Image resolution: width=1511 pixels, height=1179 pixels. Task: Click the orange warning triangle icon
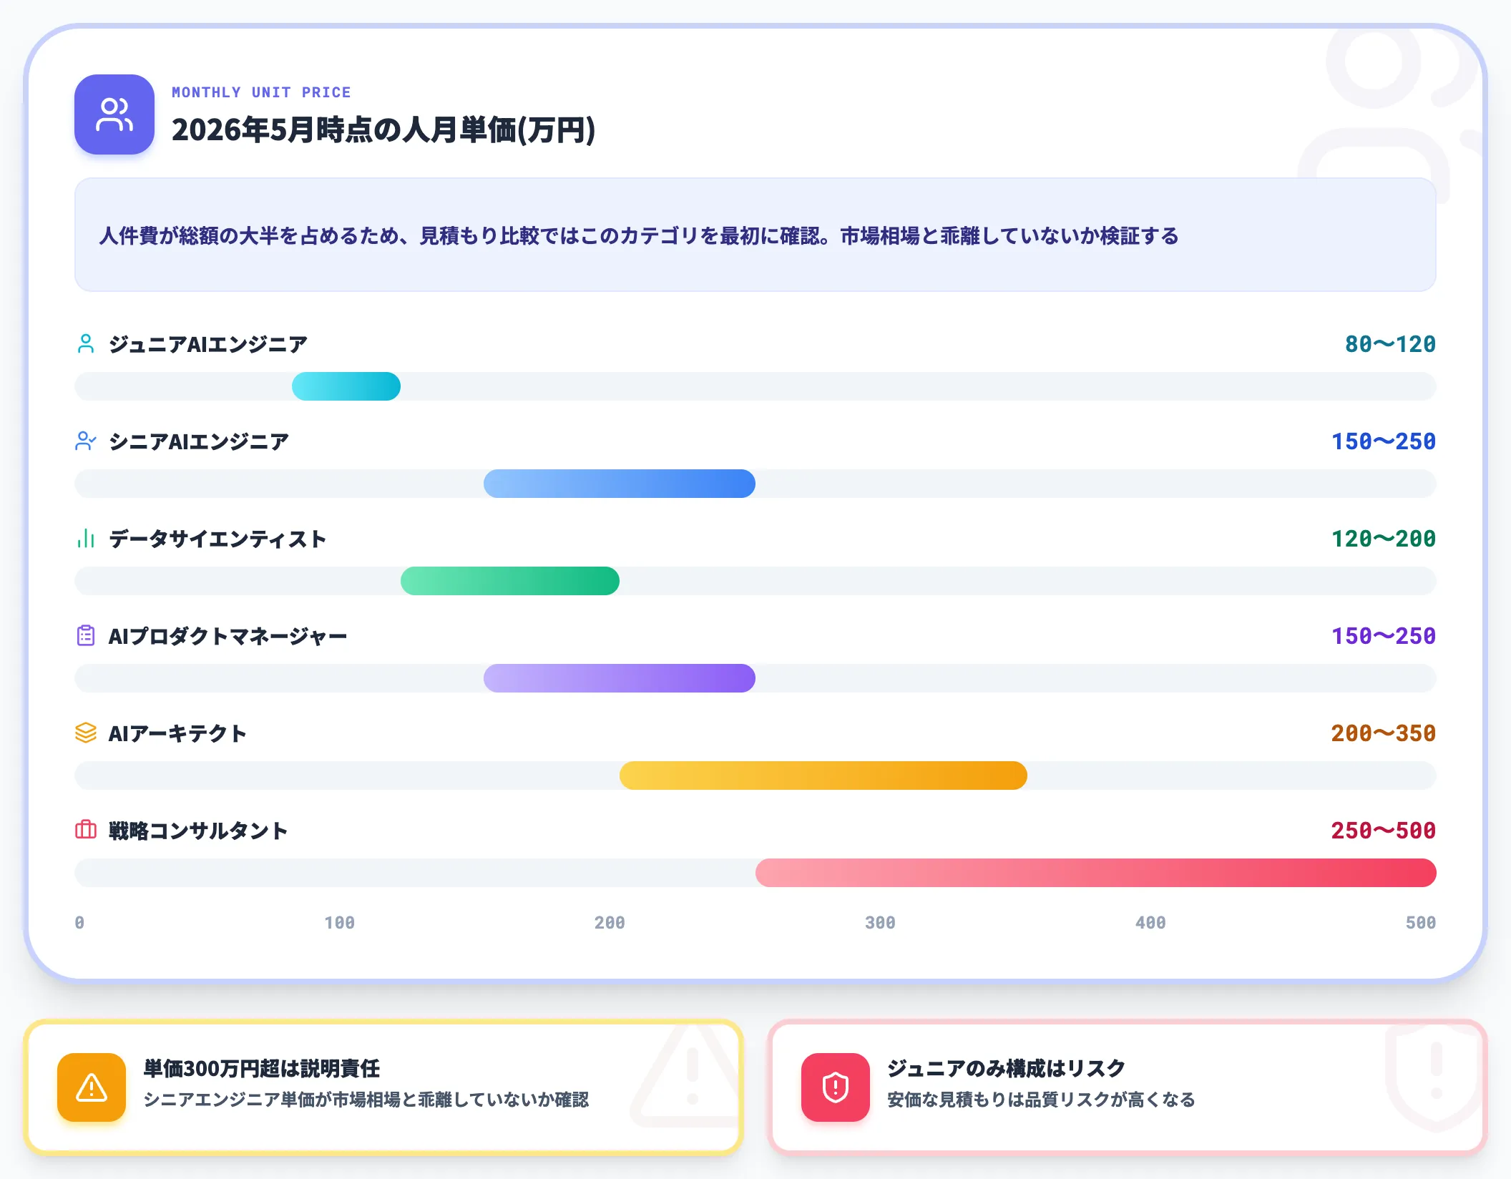(x=92, y=1087)
